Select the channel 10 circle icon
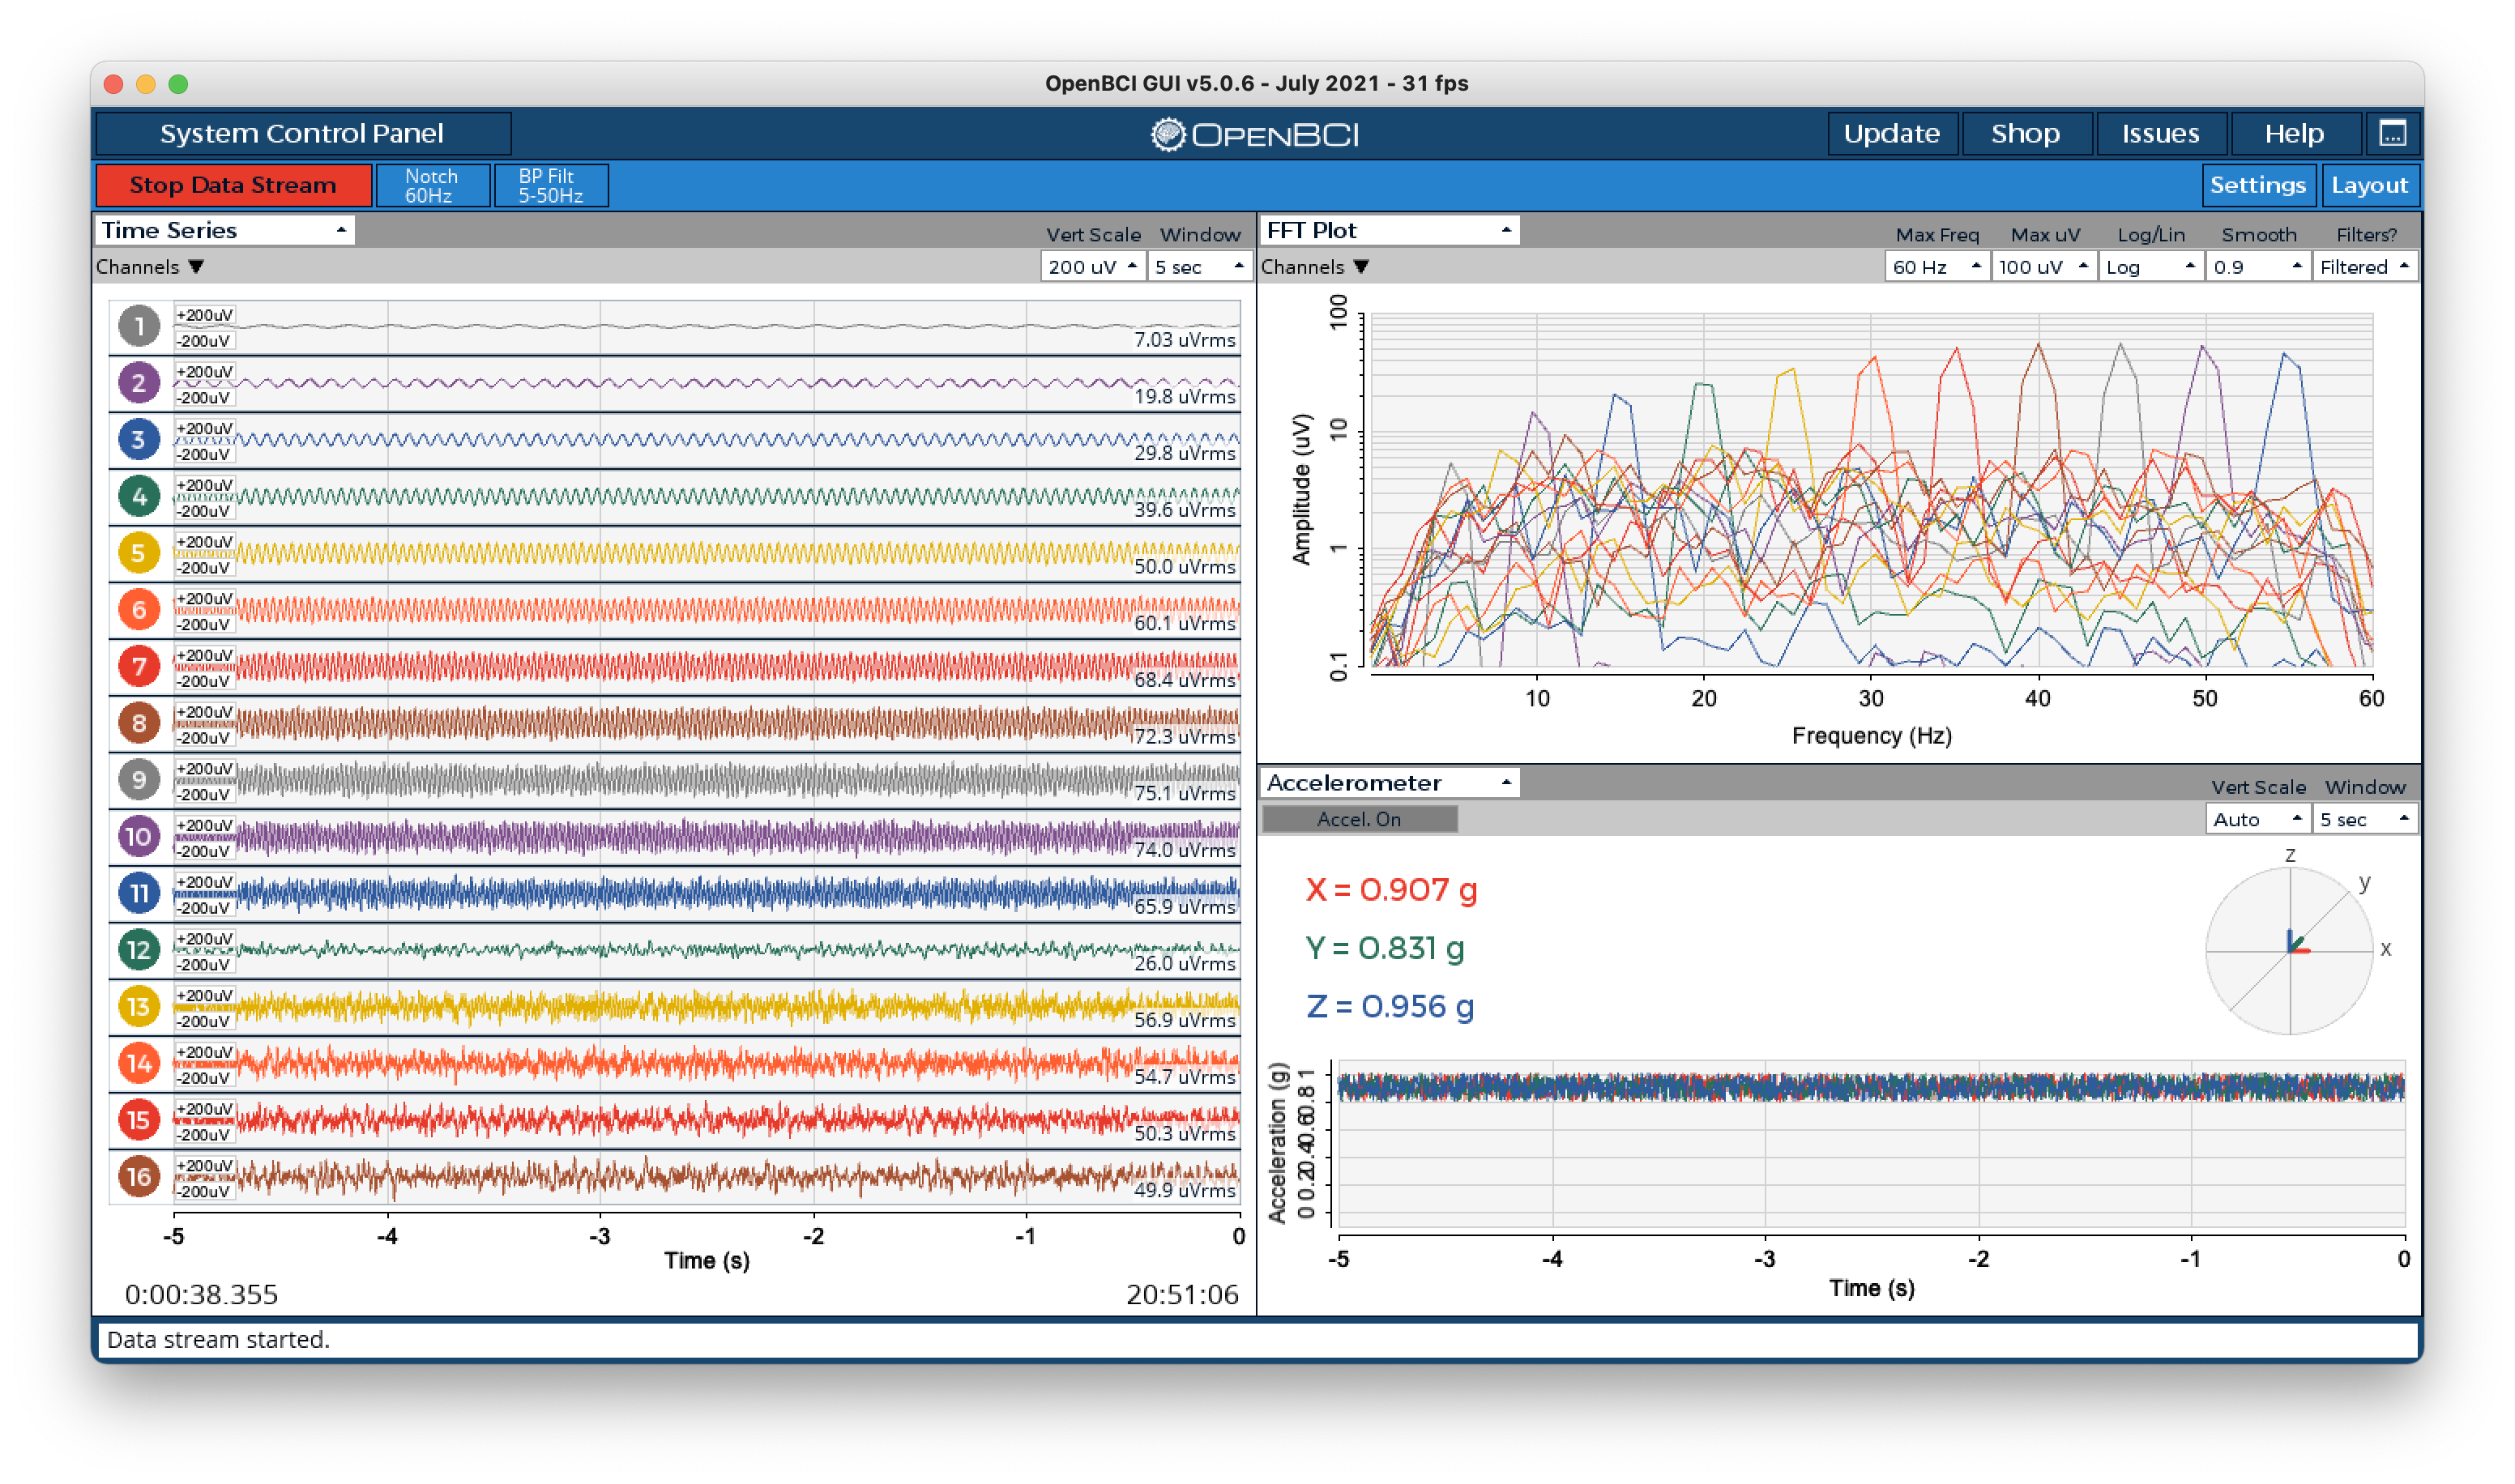The image size is (2515, 1484). [x=140, y=836]
